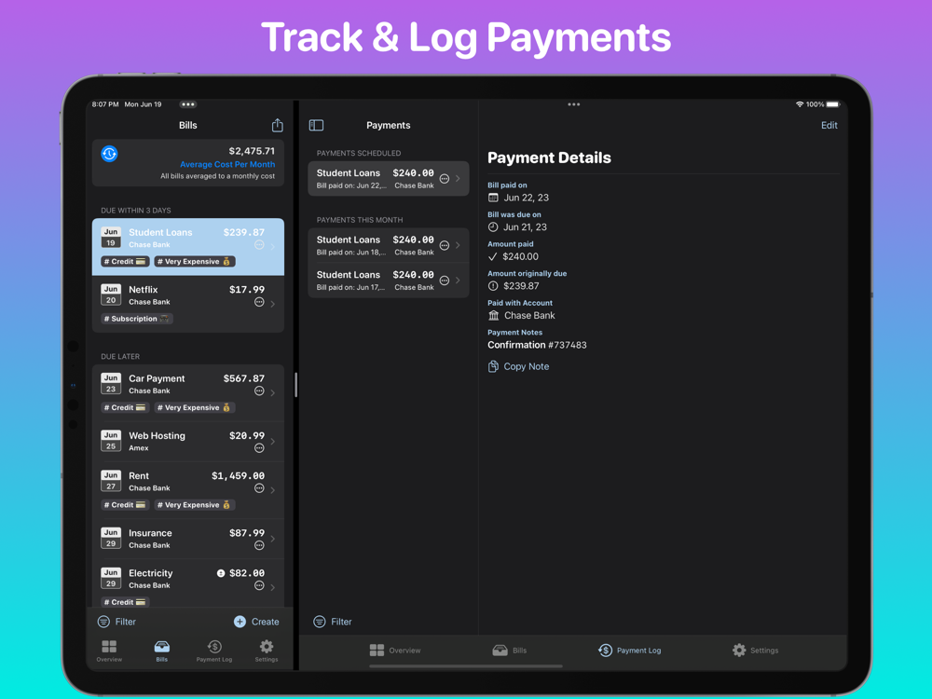Tap Average Cost Per Month link

click(227, 165)
